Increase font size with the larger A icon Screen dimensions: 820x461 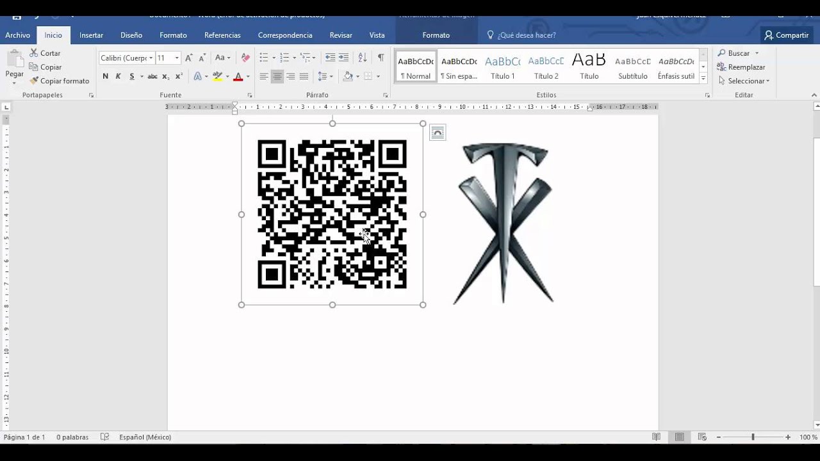tap(188, 58)
